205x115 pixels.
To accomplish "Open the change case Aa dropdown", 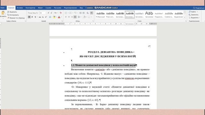I will (x=56, y=13).
